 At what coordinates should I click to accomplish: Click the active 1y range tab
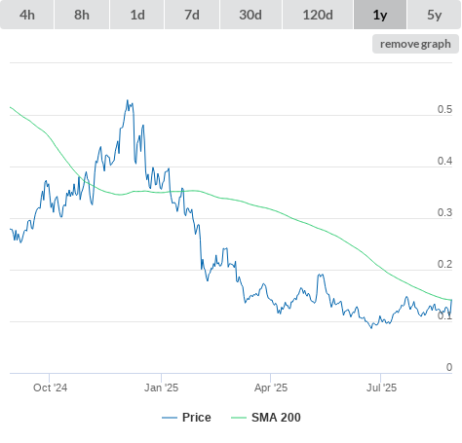pos(380,15)
